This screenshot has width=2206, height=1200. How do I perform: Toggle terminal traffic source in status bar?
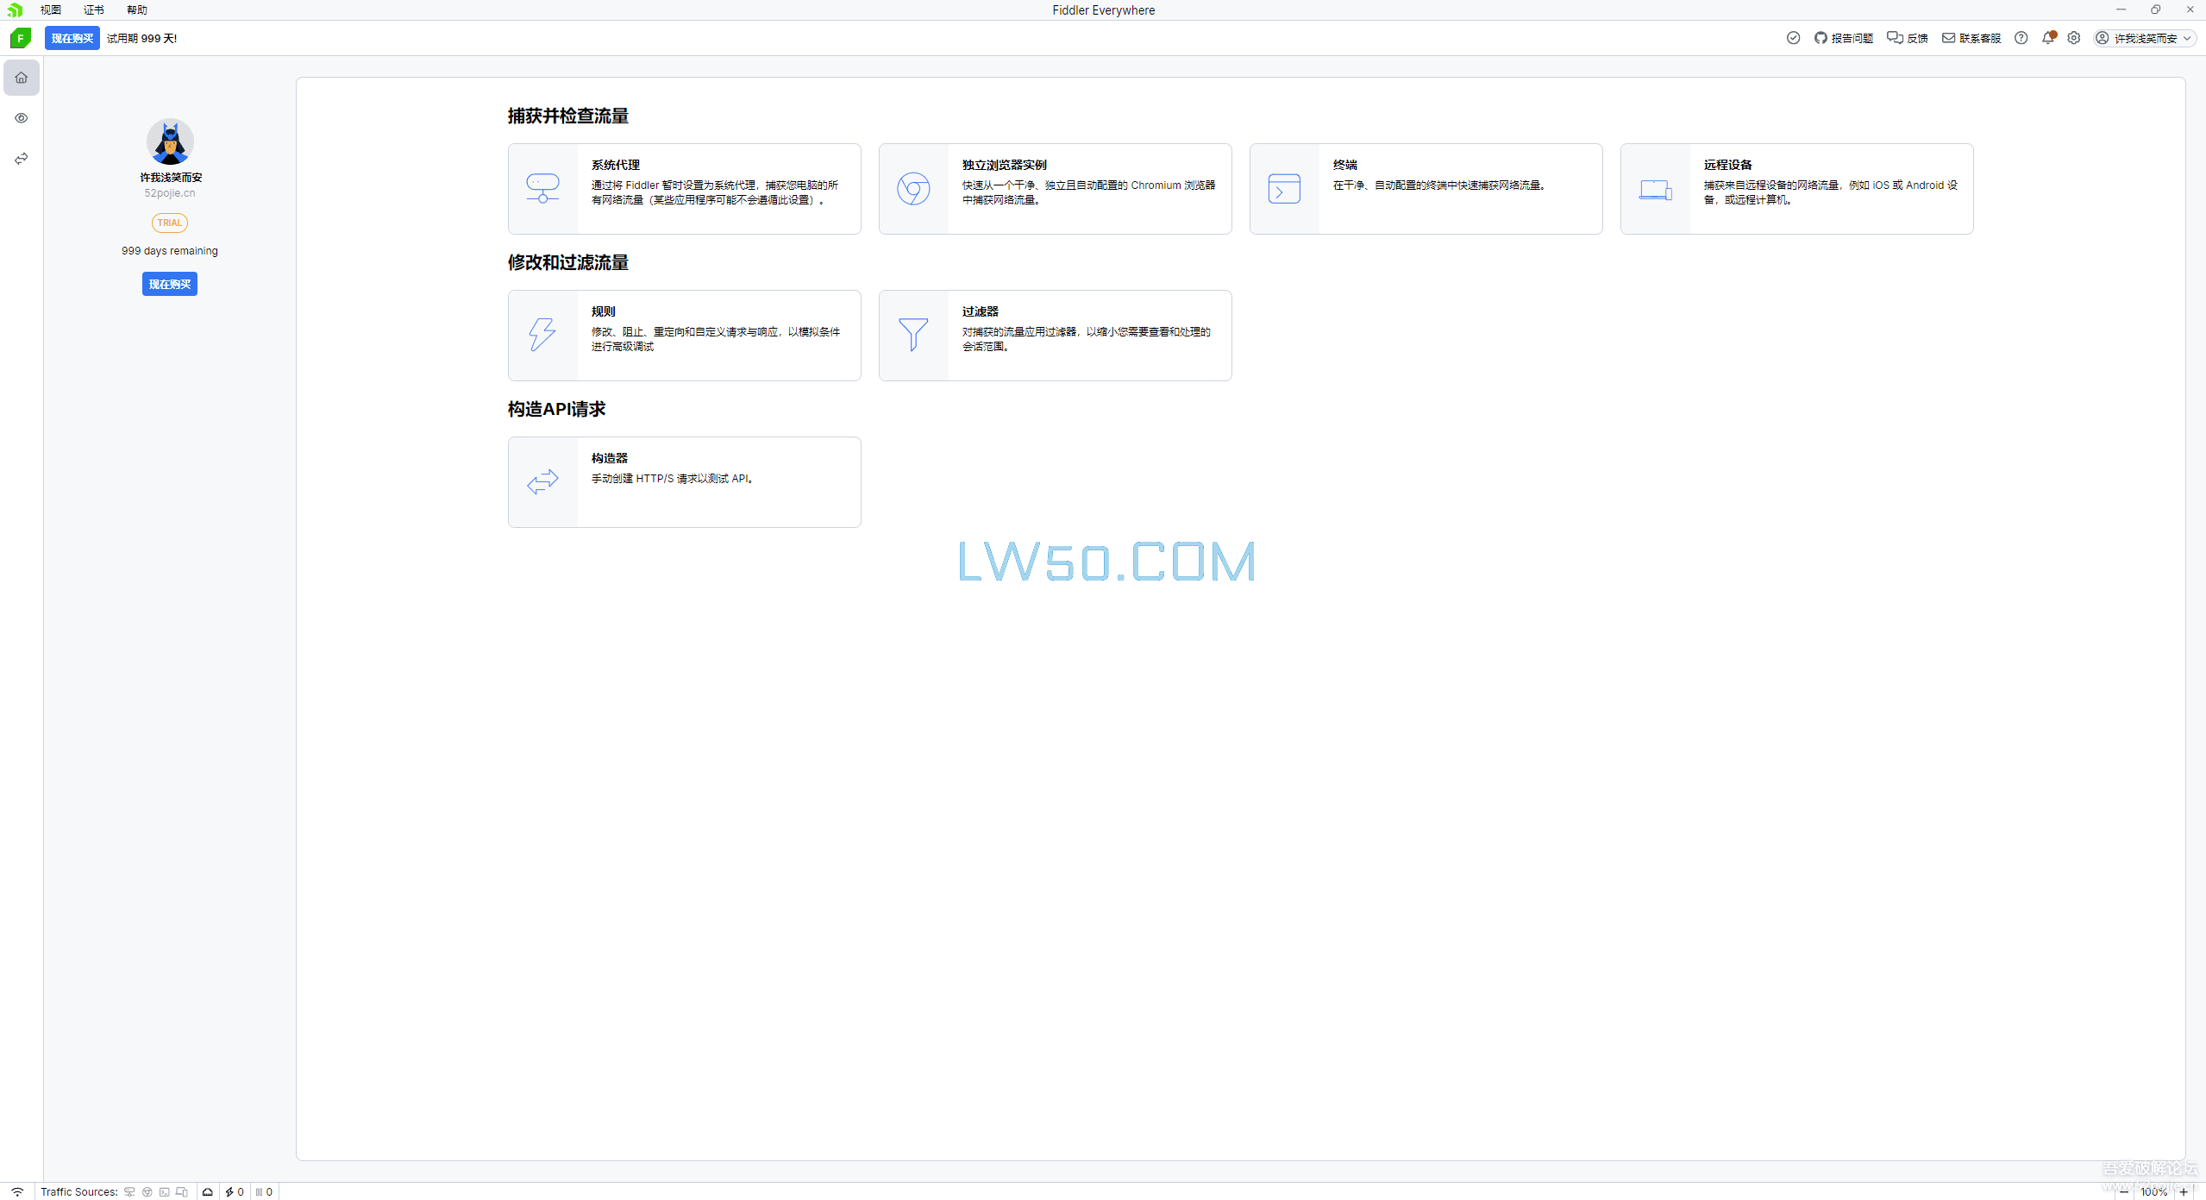click(165, 1191)
